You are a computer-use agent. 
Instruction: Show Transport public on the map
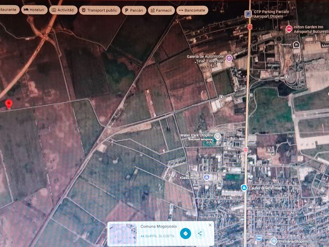(100, 10)
